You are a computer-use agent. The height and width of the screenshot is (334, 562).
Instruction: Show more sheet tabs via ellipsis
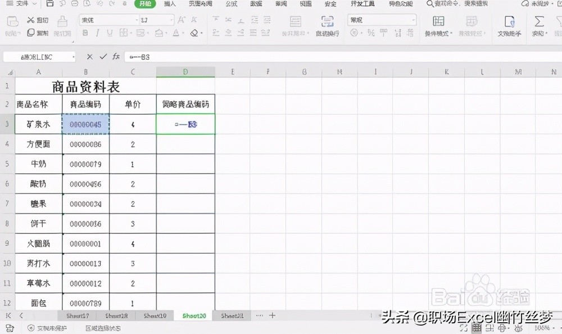pos(260,315)
